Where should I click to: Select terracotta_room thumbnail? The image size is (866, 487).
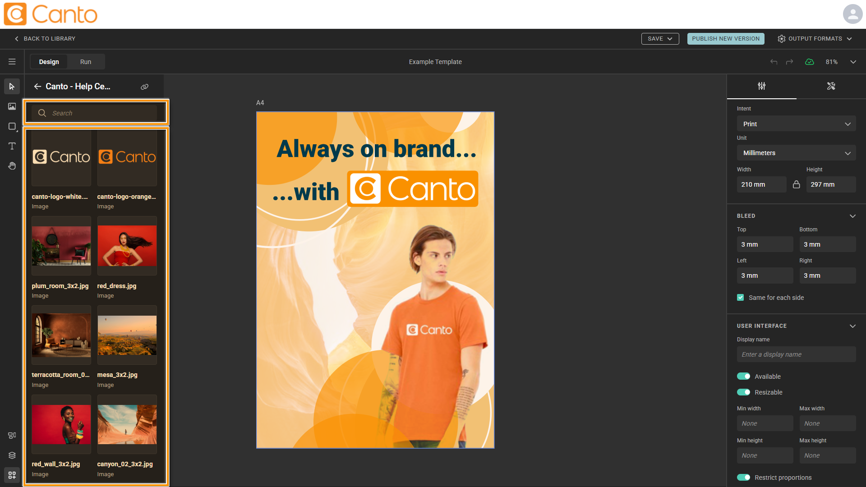point(61,335)
